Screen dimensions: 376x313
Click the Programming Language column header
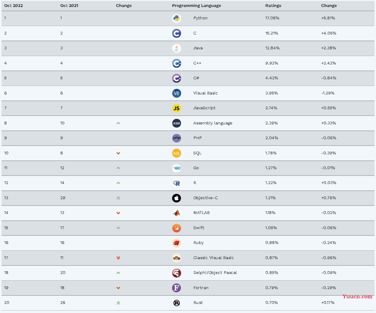pos(197,6)
